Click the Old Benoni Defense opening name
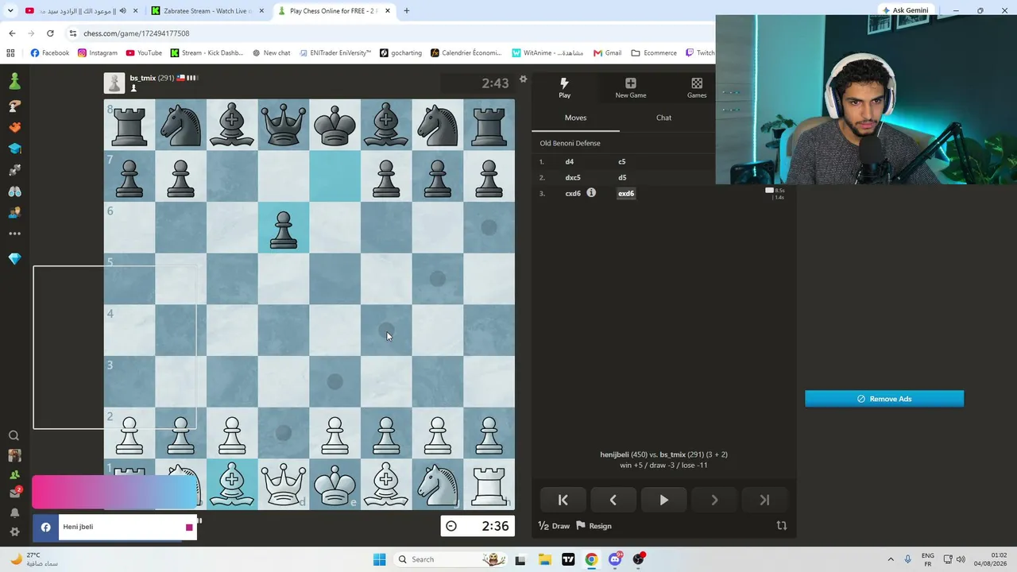The width and height of the screenshot is (1017, 572). click(570, 143)
